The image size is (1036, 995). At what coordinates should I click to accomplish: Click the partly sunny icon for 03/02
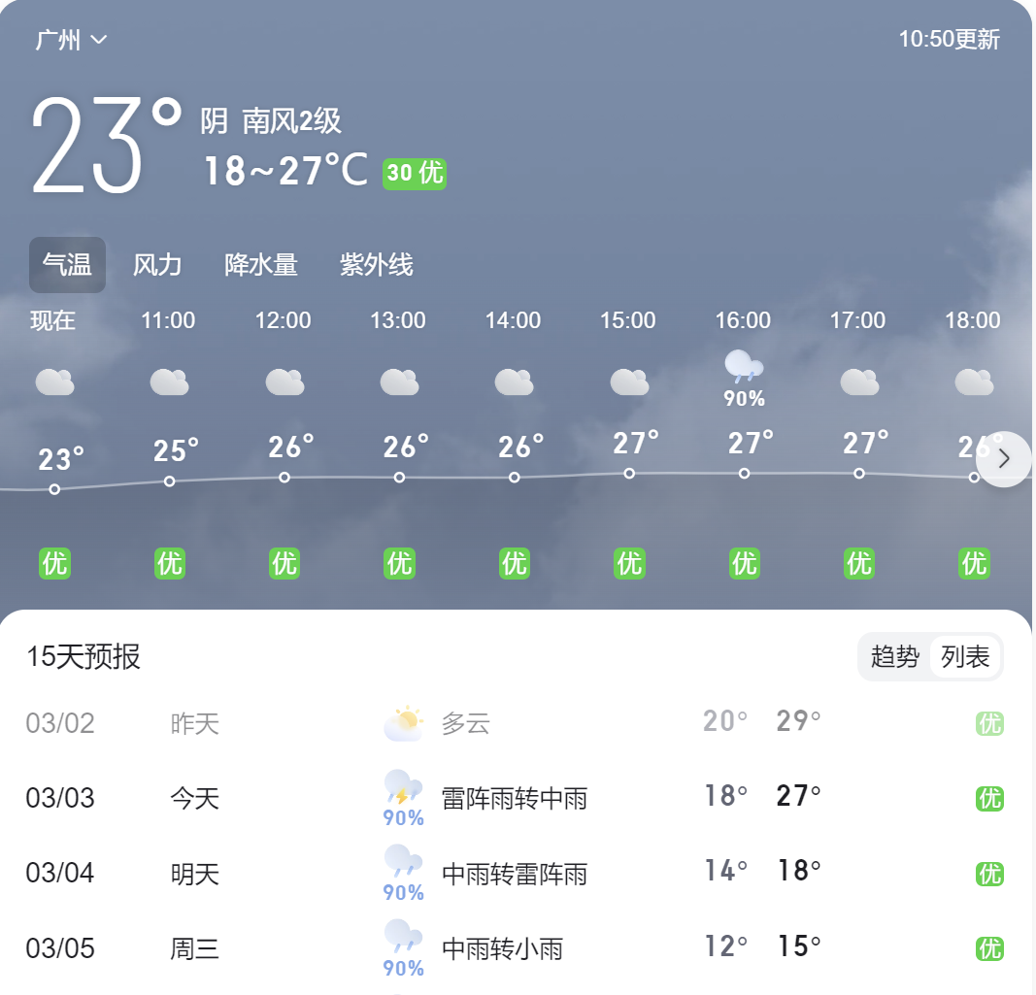403,723
